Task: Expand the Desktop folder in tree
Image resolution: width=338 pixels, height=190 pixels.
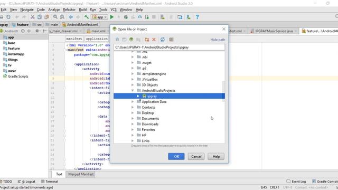Action: tap(133, 113)
